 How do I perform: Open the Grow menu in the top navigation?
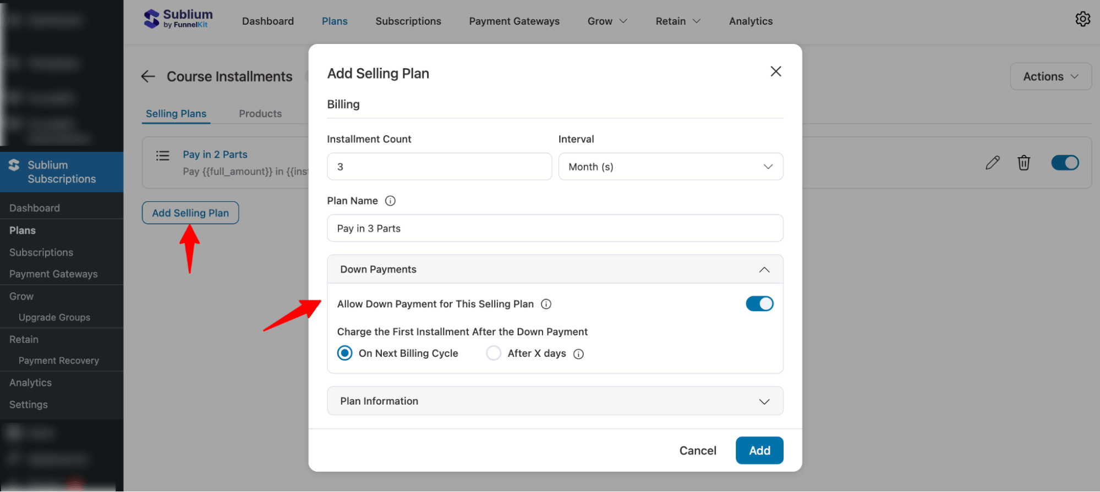tap(606, 21)
